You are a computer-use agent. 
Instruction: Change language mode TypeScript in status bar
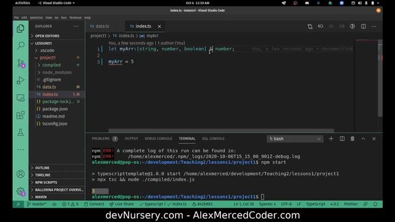[315, 204]
